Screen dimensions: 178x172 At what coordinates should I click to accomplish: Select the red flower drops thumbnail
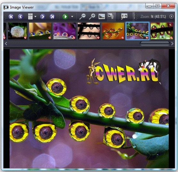(x=162, y=31)
